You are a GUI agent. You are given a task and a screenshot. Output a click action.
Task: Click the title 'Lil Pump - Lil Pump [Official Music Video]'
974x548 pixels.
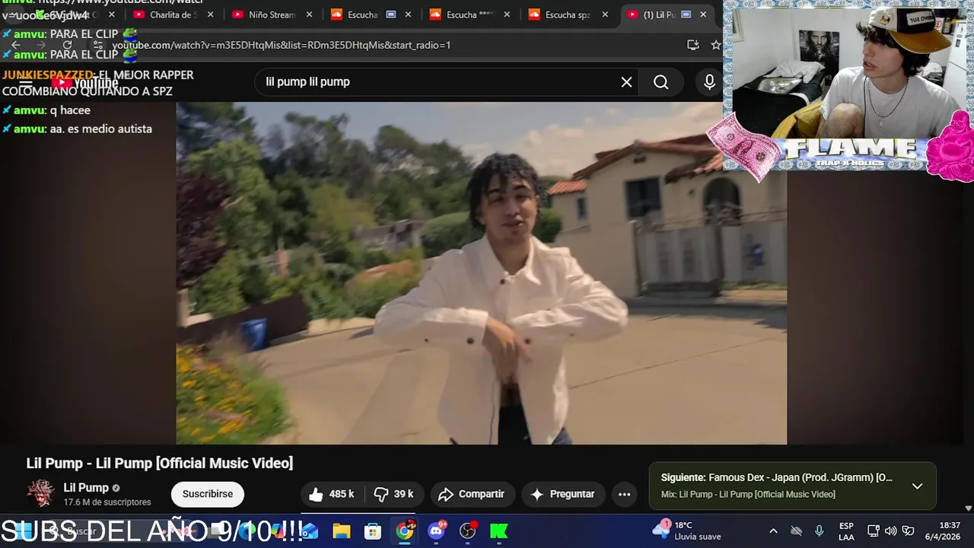coord(160,463)
